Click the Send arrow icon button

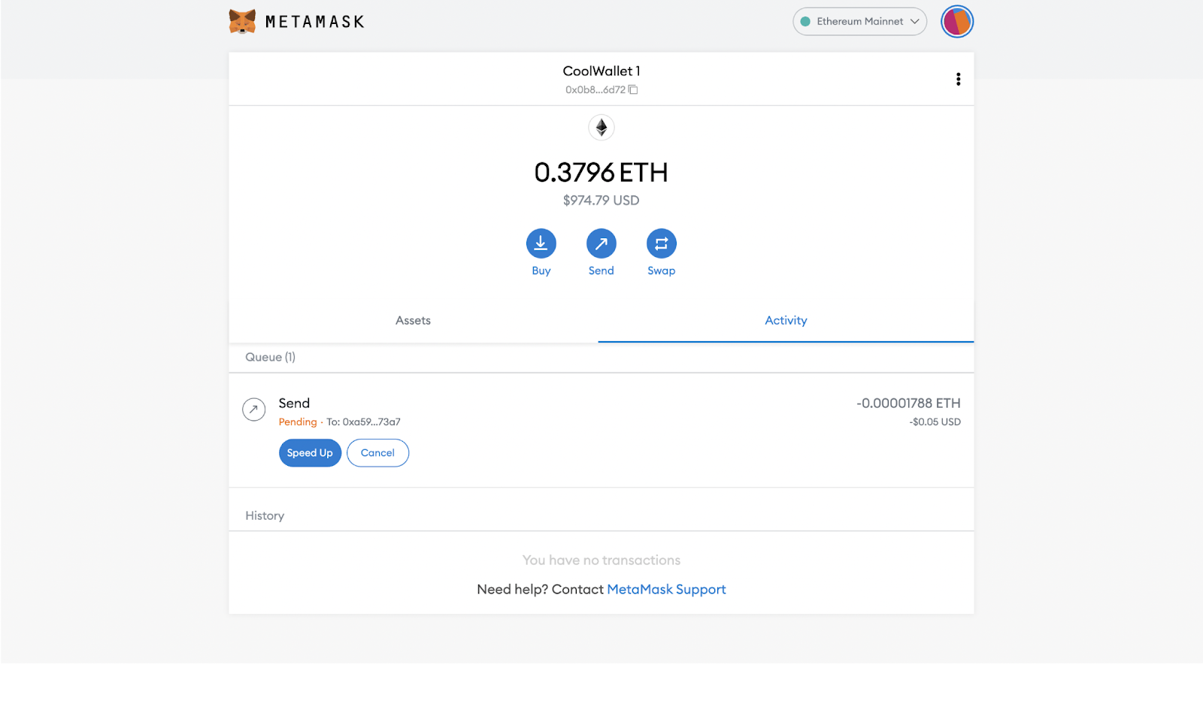point(601,243)
